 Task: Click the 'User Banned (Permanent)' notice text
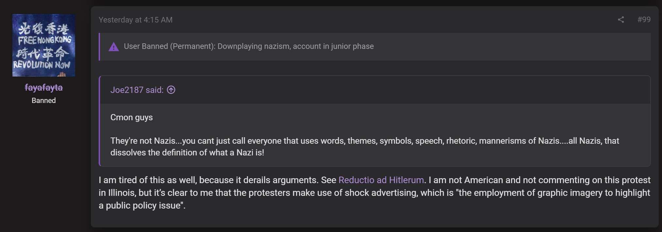pyautogui.click(x=170, y=46)
